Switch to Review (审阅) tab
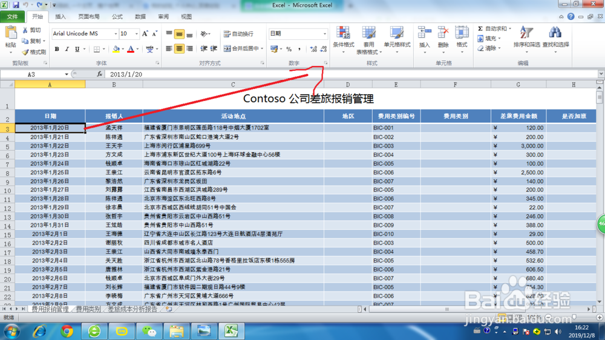605x340 pixels. [163, 16]
